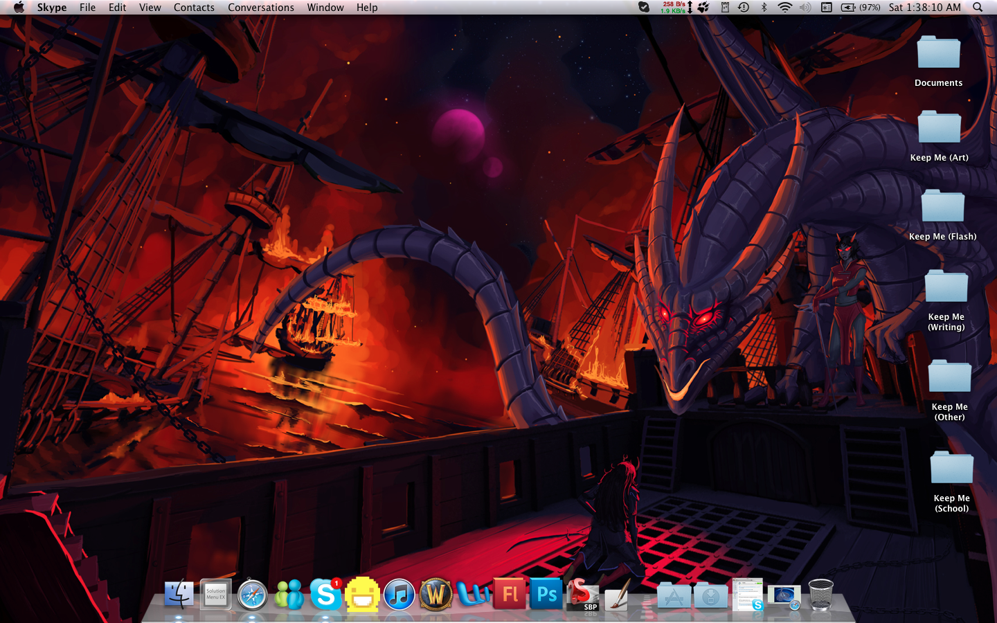The height and width of the screenshot is (623, 997).
Task: Open SketchBook Pro (SBP) from Dock
Action: (583, 594)
